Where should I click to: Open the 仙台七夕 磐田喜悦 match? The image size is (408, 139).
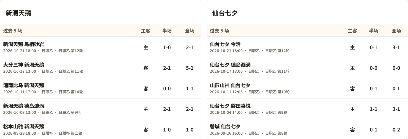(307, 109)
